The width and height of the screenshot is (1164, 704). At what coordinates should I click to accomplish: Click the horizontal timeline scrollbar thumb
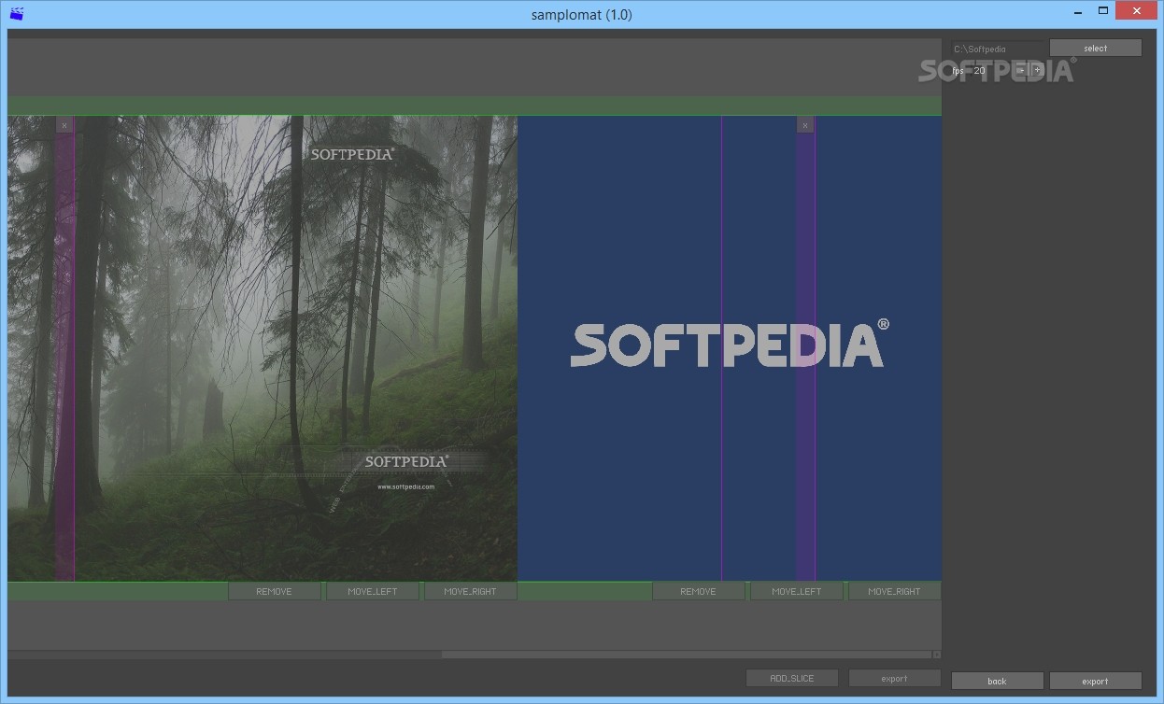coord(687,655)
